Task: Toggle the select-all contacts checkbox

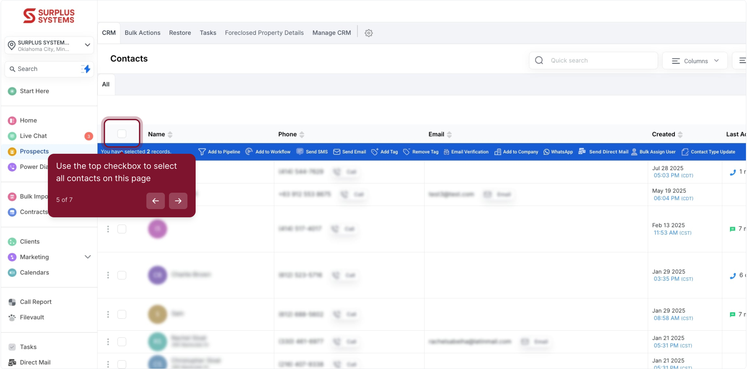Action: (122, 134)
